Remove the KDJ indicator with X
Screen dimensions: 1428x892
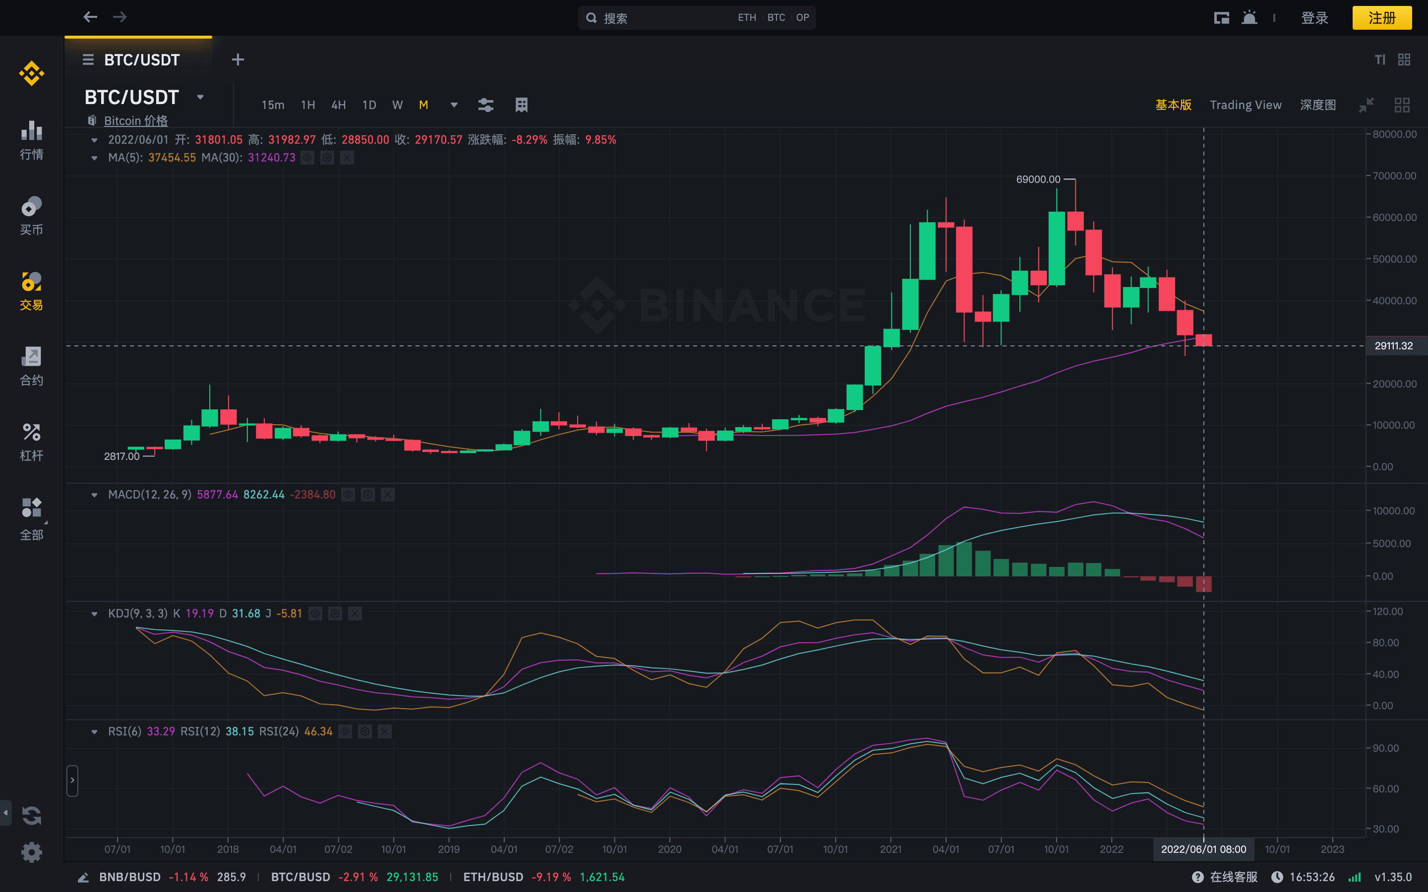[355, 613]
